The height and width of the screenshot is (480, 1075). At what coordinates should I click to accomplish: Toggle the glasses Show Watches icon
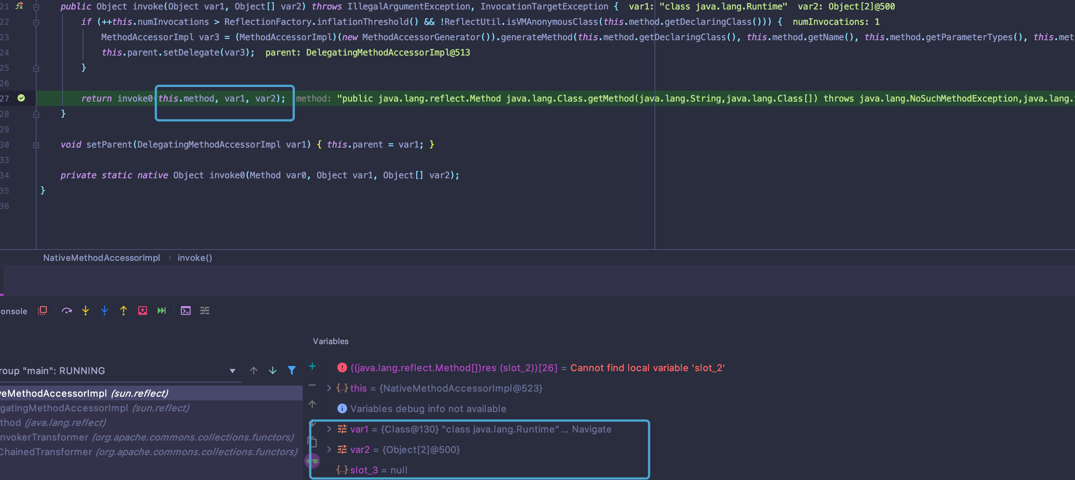312,461
